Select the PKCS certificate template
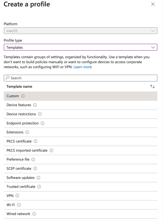Image resolution: width=163 pixels, height=222 pixels. [80, 141]
